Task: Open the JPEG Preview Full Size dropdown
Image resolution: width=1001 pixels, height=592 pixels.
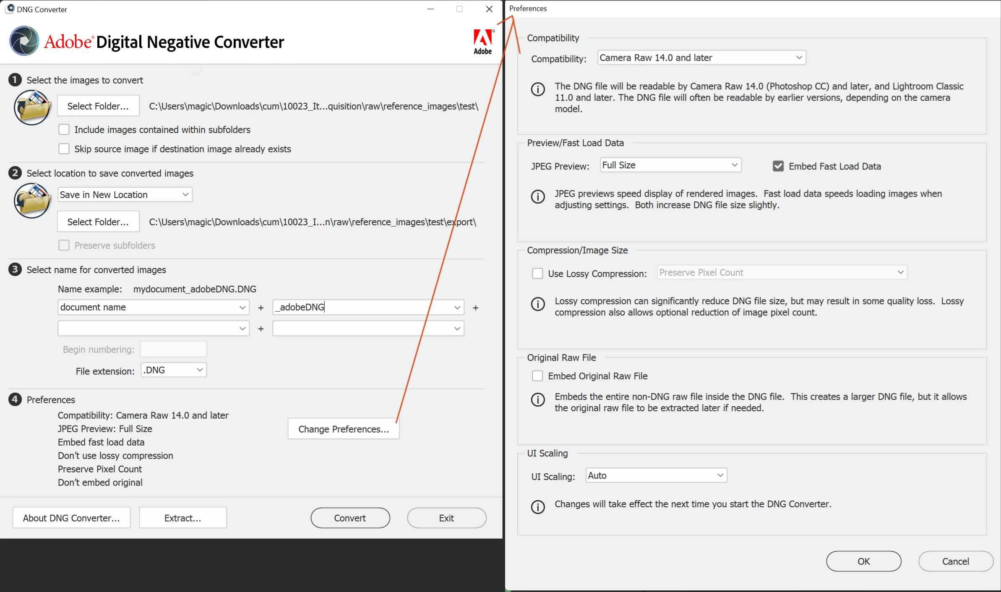Action: pyautogui.click(x=670, y=165)
